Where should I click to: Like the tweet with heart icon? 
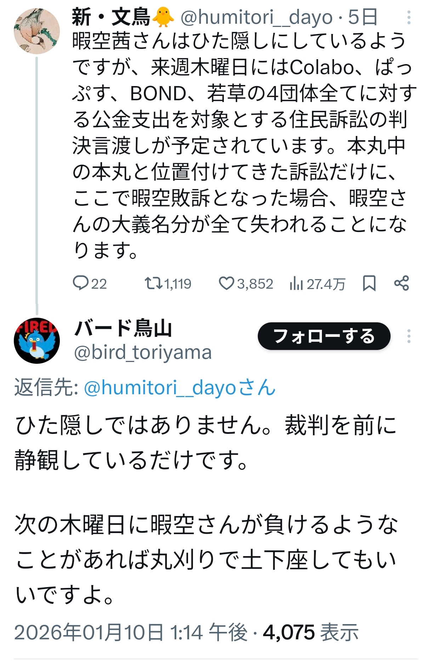[x=226, y=283]
